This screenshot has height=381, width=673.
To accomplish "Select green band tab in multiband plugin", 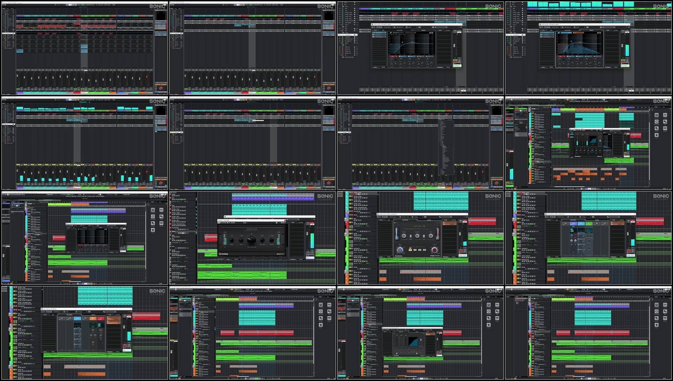I will pos(589,224).
